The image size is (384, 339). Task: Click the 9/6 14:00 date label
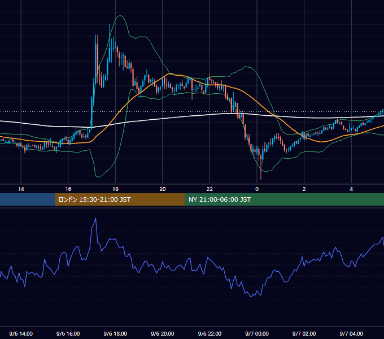21,333
